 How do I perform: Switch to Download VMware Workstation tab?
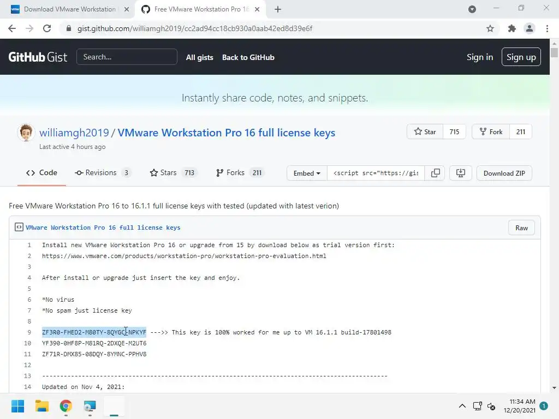pos(69,10)
